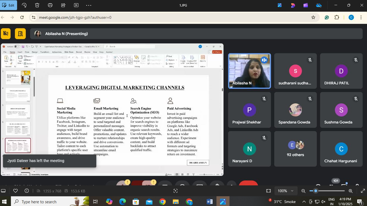Click the scan text icon in bottom bar
This screenshot has width=367, height=206.
175,191
